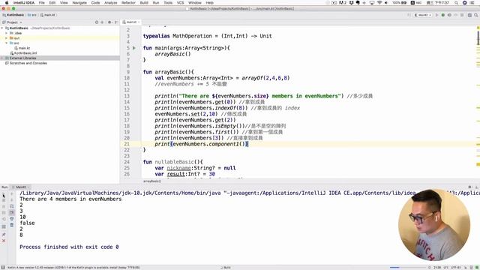The height and width of the screenshot is (270, 480).
Task: Click the hide Project panel icon
Action: 116,22
